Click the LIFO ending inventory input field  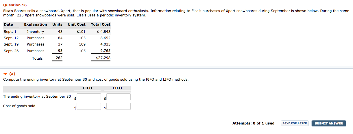tap(119, 97)
